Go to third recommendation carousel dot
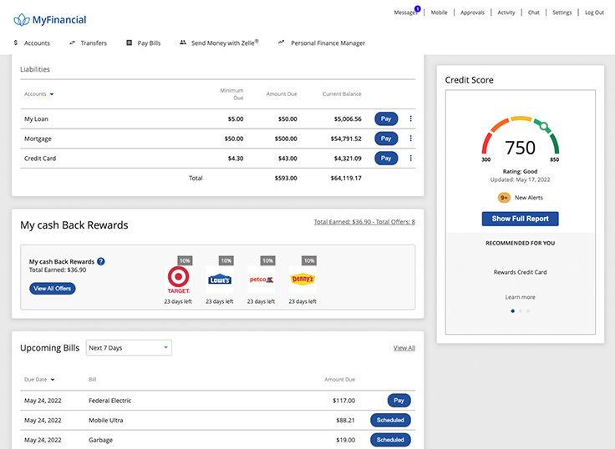Image resolution: width=615 pixels, height=449 pixels. click(528, 310)
